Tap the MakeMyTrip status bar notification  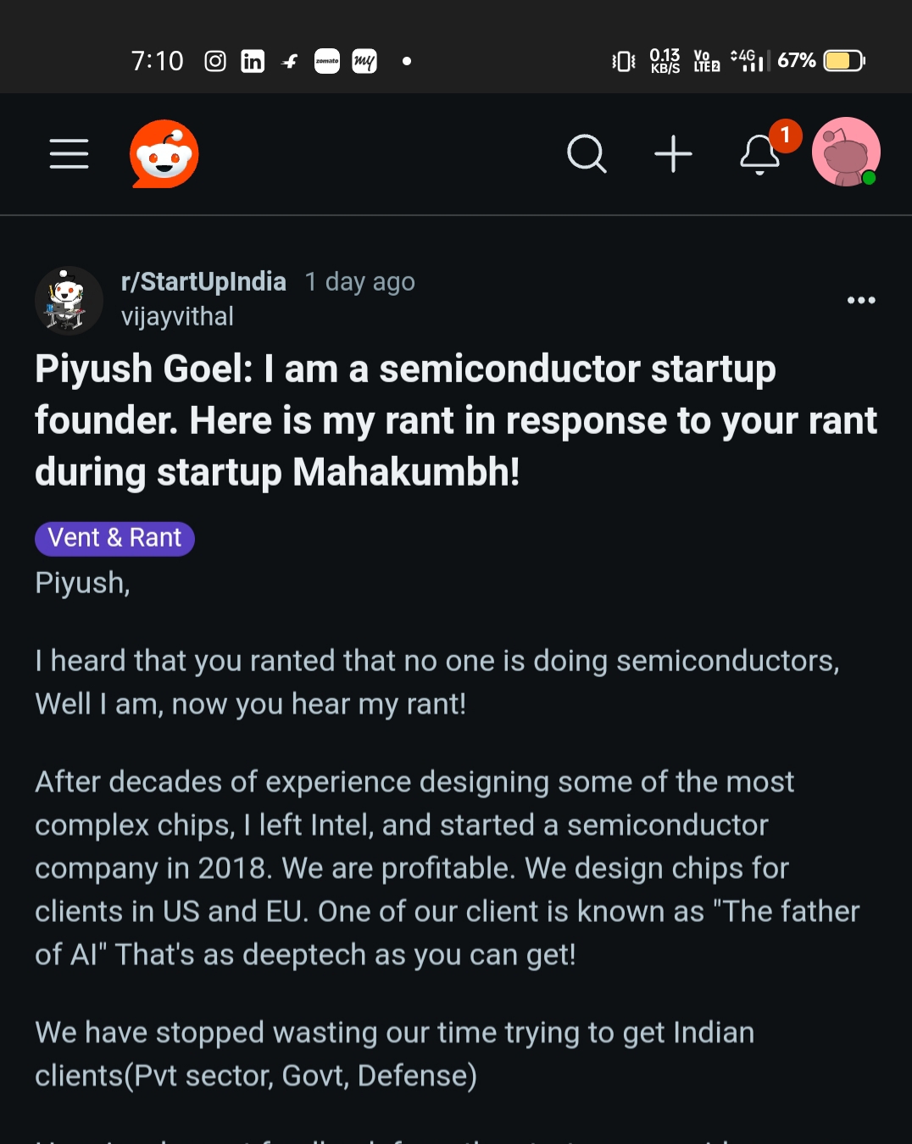pyautogui.click(x=364, y=61)
